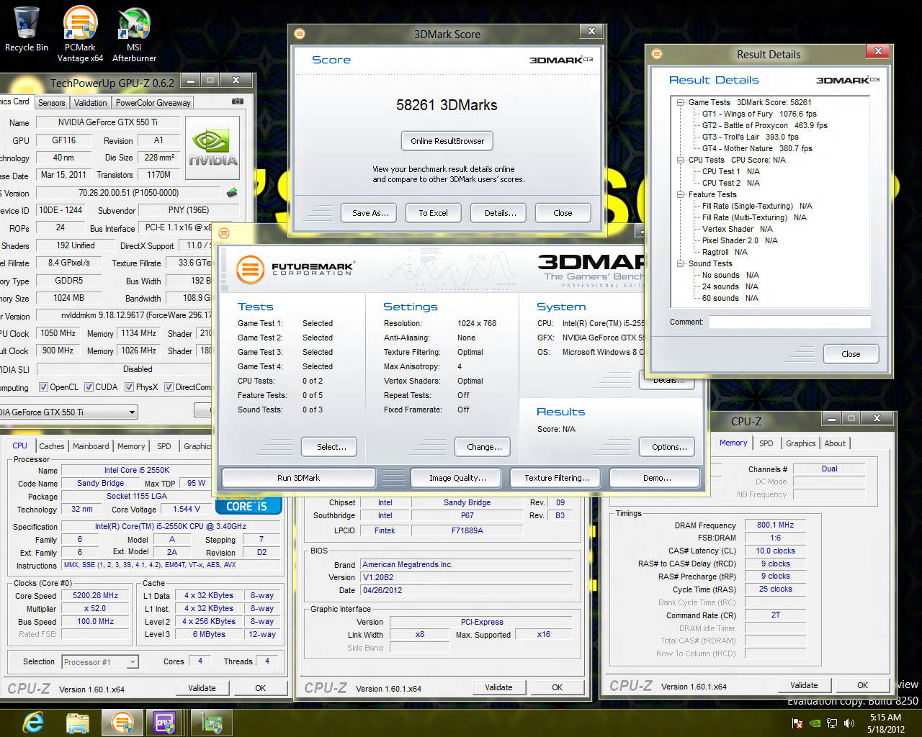Click the Core Speed 5200.28 MHz value
The width and height of the screenshot is (922, 737).
[95, 595]
